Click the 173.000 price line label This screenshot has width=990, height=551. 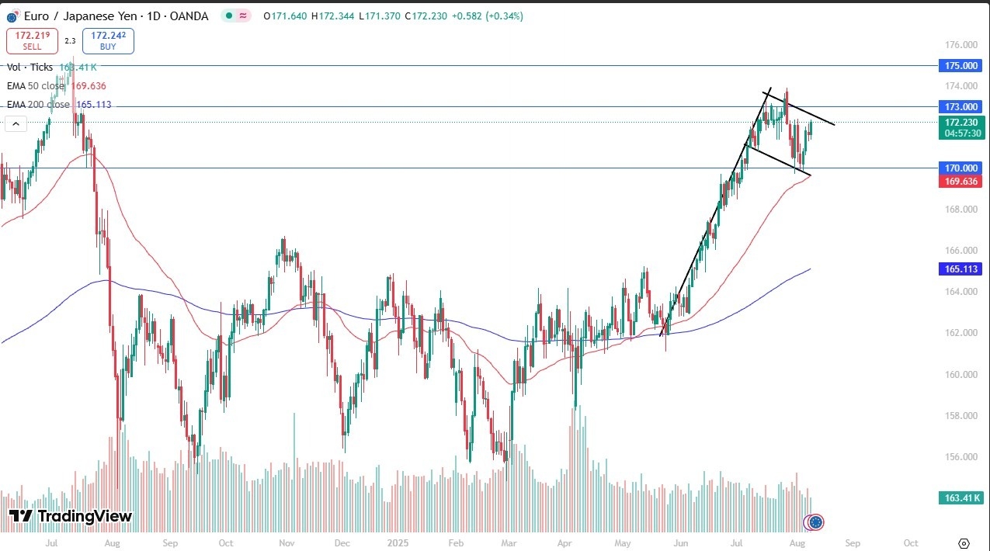(961, 106)
